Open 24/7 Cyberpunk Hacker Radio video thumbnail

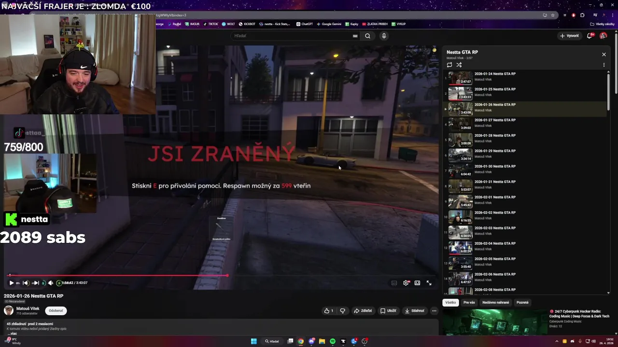pyautogui.click(x=494, y=321)
